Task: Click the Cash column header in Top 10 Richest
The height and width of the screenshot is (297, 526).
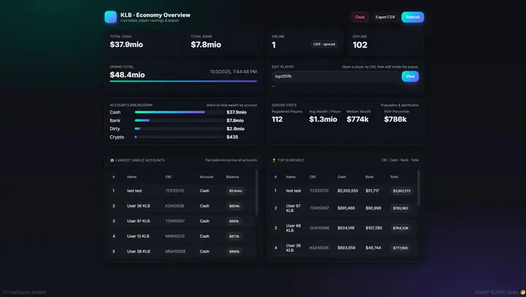Action: [341, 177]
